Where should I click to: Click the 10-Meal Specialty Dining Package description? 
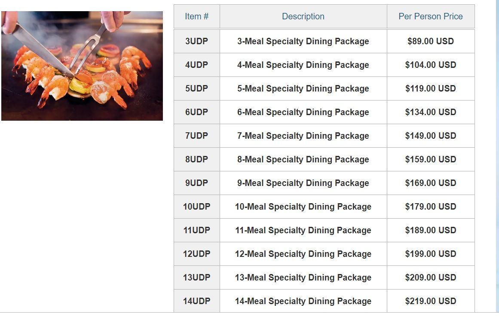303,207
